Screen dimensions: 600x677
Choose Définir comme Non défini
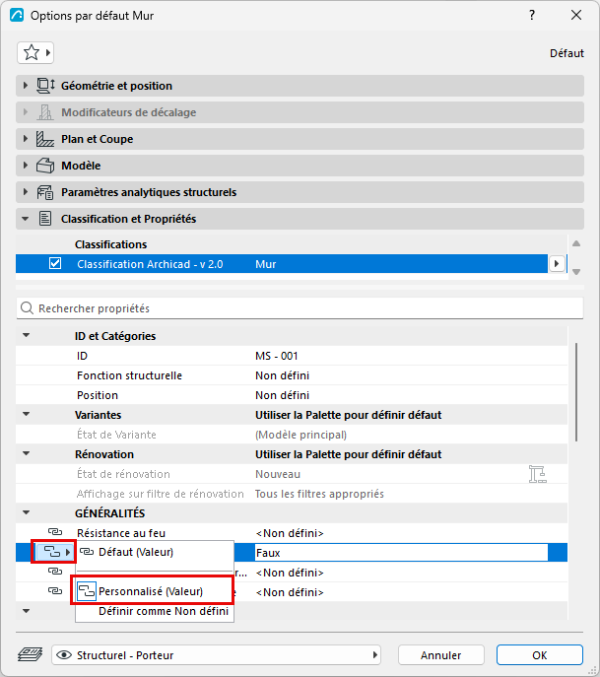[x=155, y=611]
